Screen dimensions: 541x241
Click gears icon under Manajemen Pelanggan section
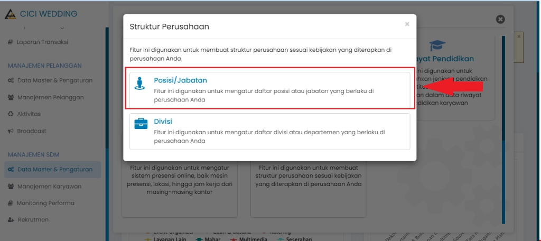coord(11,80)
